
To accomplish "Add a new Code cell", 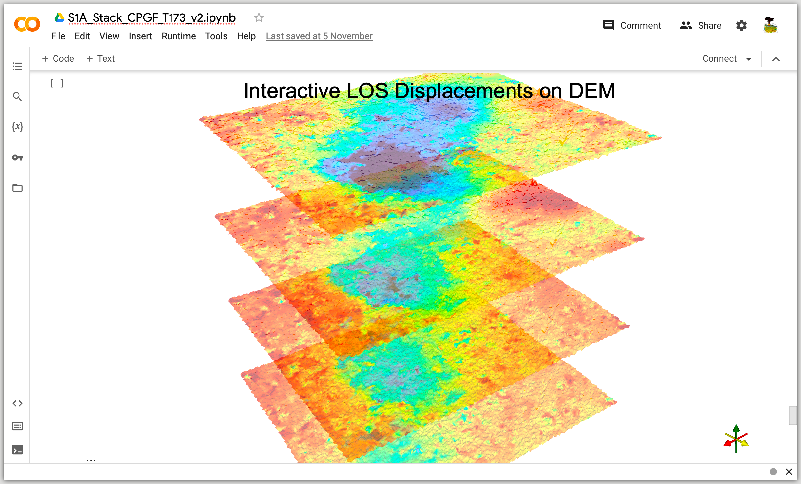I will (x=58, y=59).
